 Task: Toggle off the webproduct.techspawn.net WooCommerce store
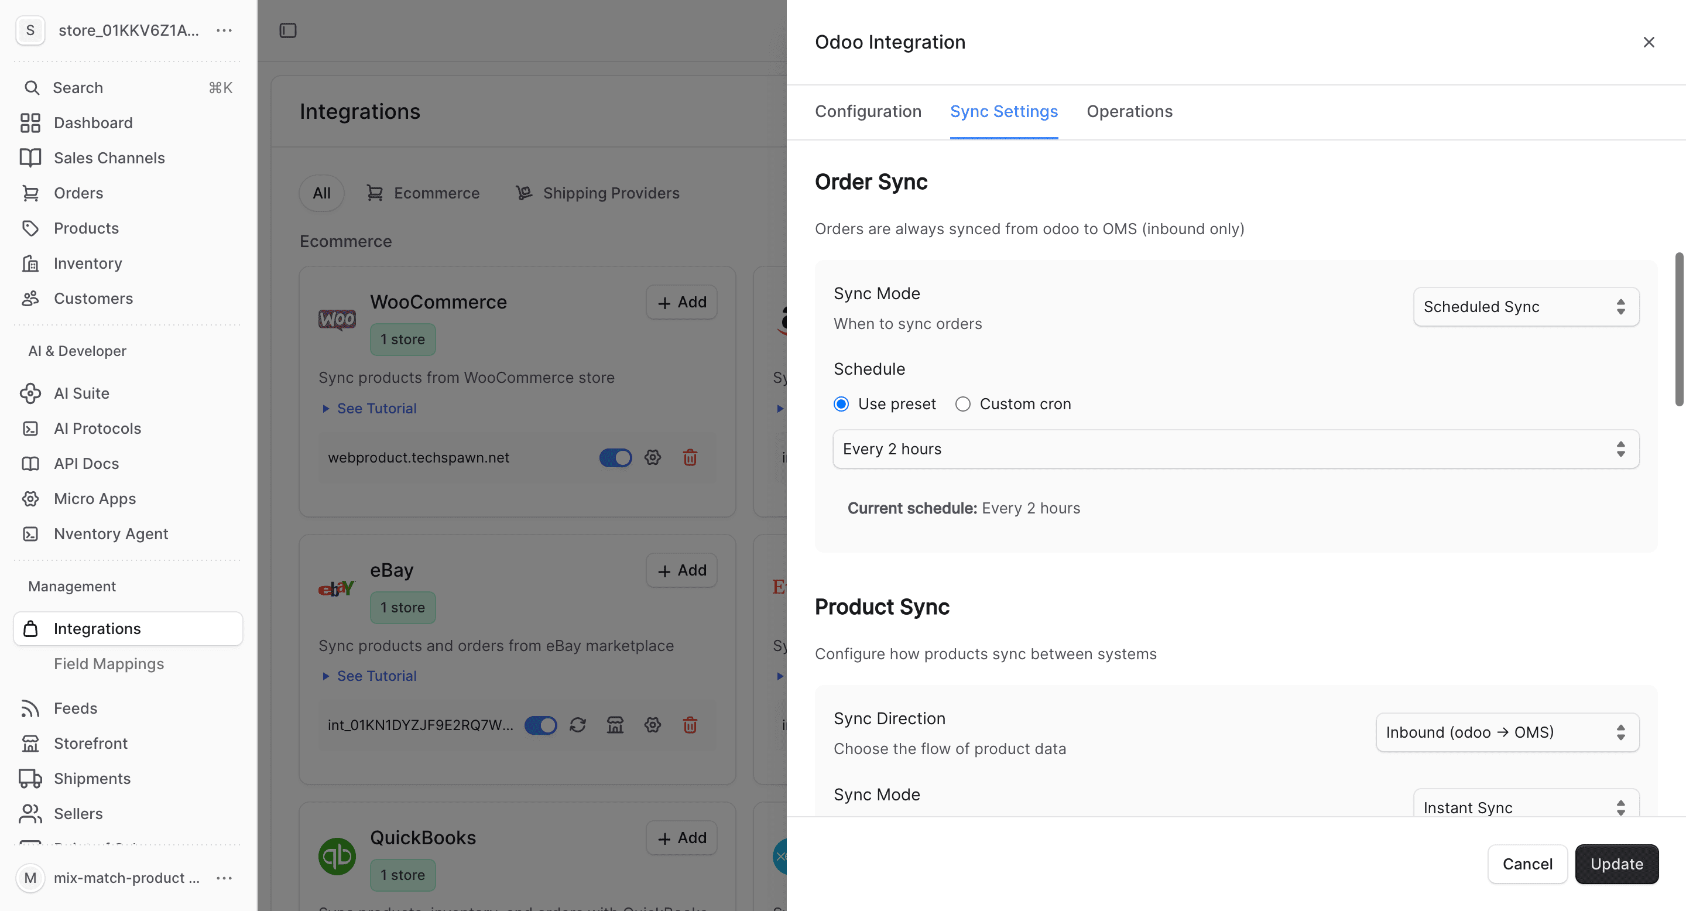[615, 457]
